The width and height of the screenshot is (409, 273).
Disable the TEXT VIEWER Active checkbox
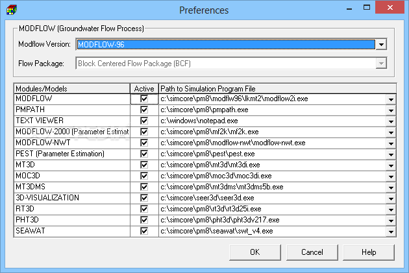tap(144, 121)
